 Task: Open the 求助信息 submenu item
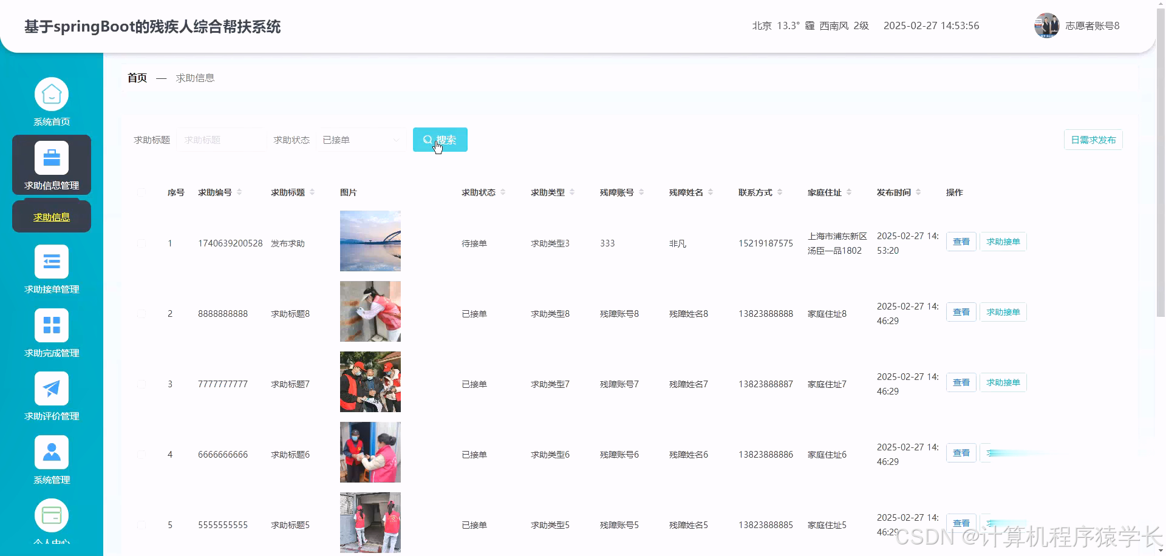coord(51,216)
